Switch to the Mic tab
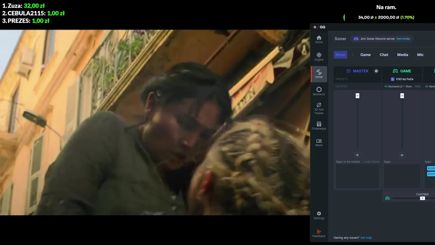The height and width of the screenshot is (245, 435). point(420,55)
